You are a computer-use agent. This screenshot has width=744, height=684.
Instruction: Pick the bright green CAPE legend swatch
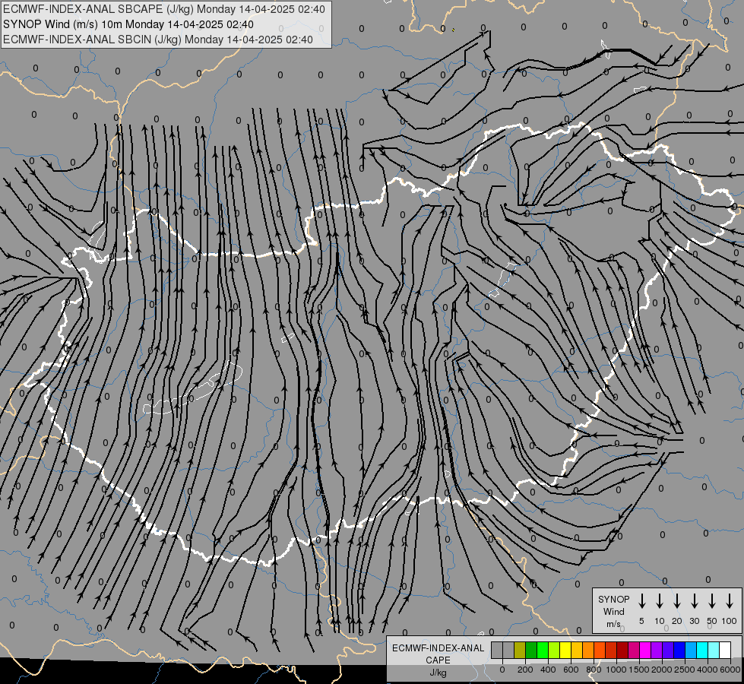click(543, 650)
